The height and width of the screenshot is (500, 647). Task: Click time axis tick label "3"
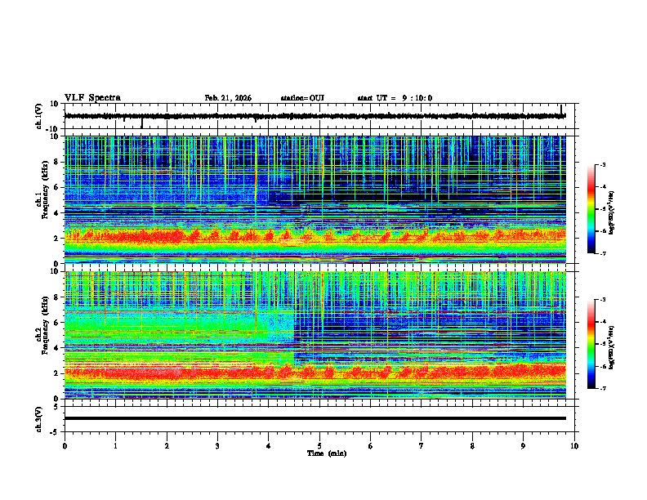pos(217,446)
